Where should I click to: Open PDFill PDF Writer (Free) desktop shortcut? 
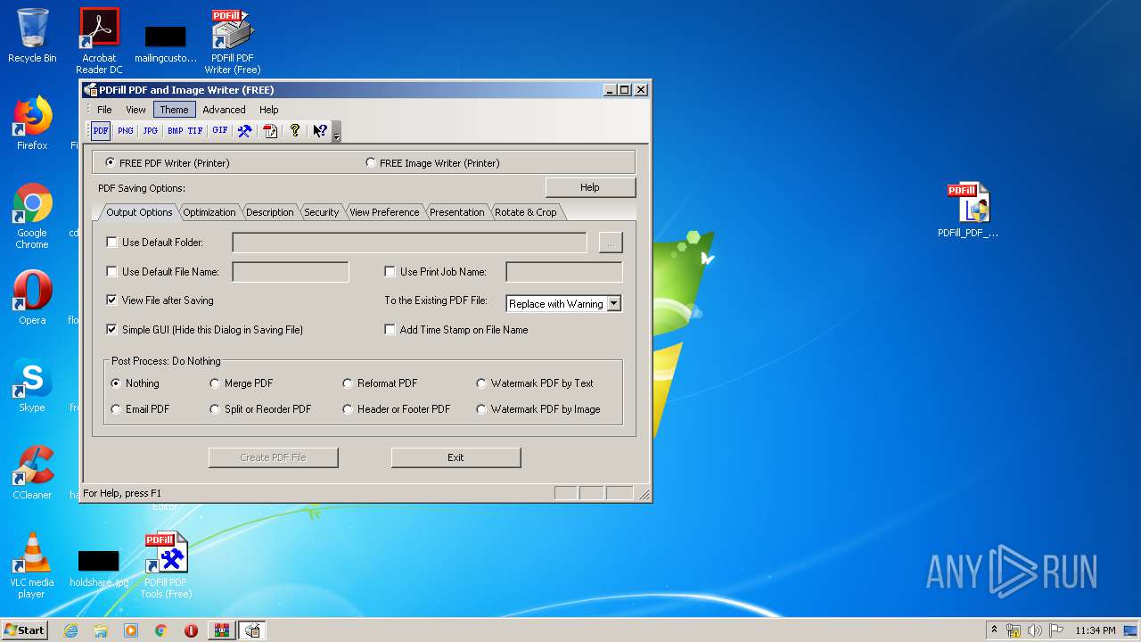click(x=233, y=41)
